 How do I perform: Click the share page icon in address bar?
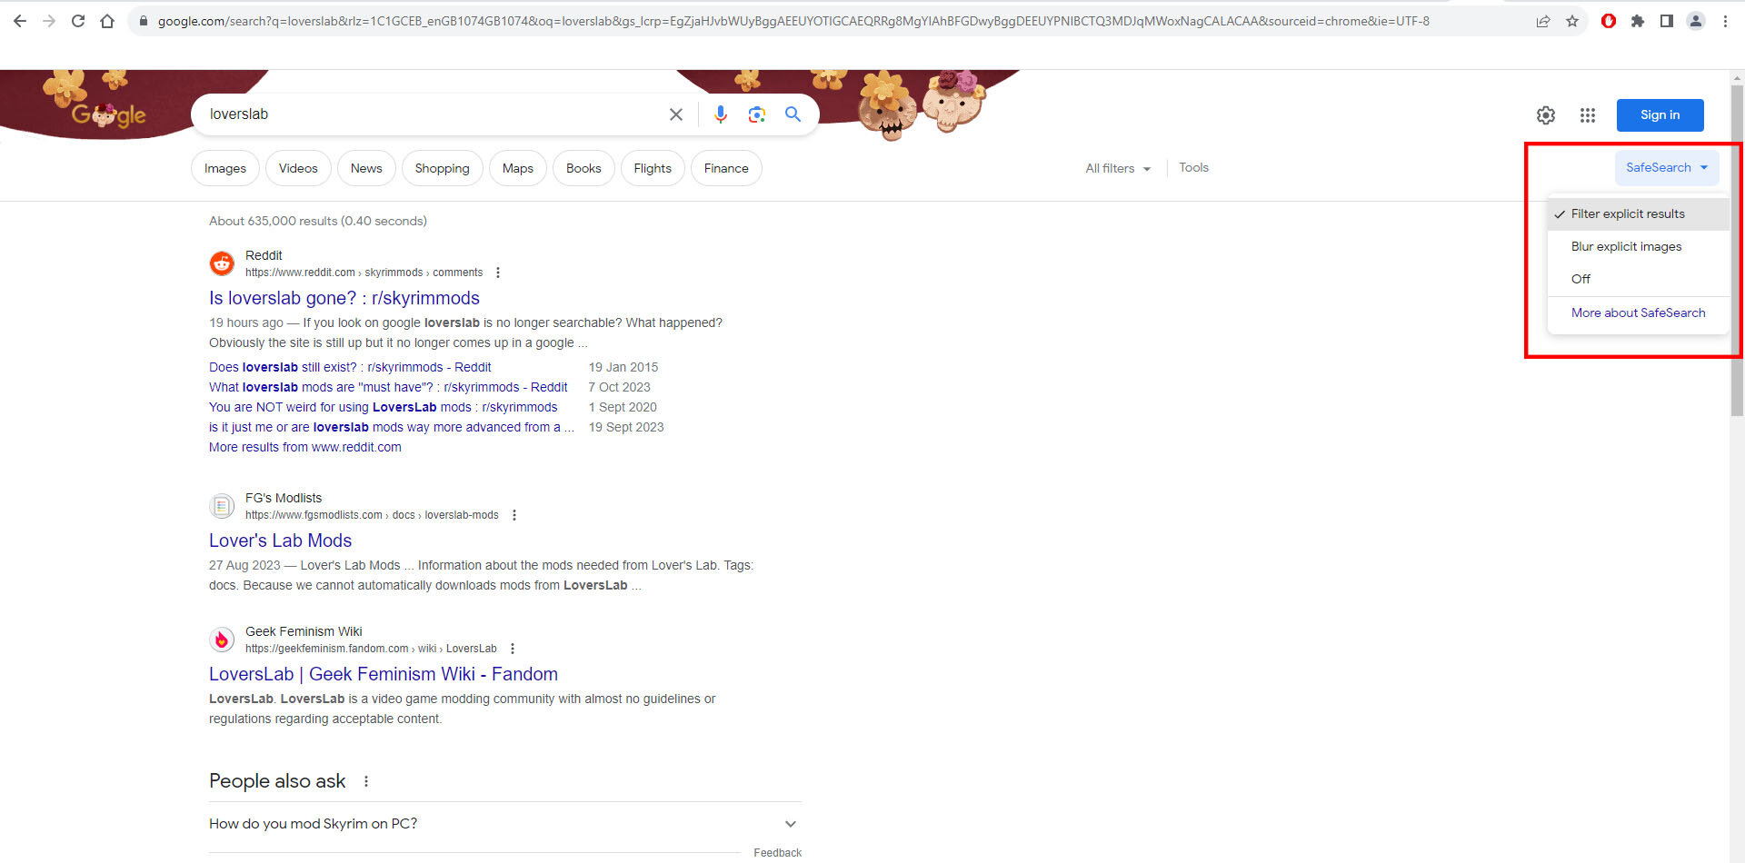[x=1543, y=21]
